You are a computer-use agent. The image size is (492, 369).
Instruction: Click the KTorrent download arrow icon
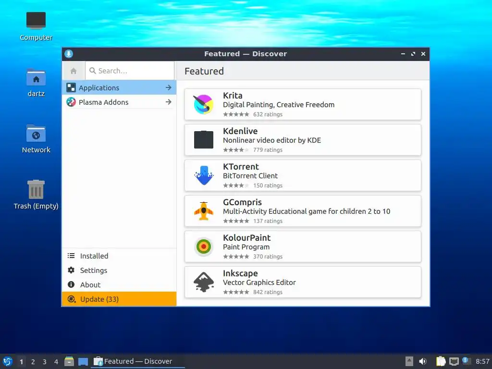pos(204,175)
